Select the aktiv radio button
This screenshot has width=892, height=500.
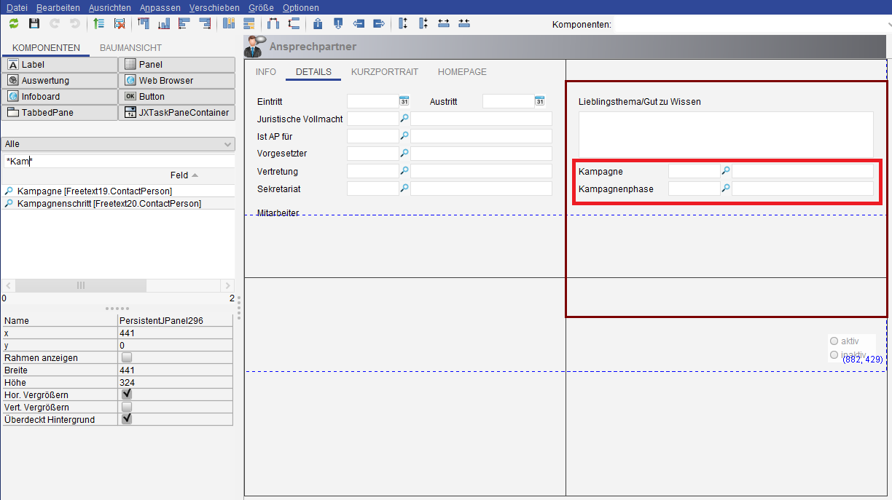834,341
